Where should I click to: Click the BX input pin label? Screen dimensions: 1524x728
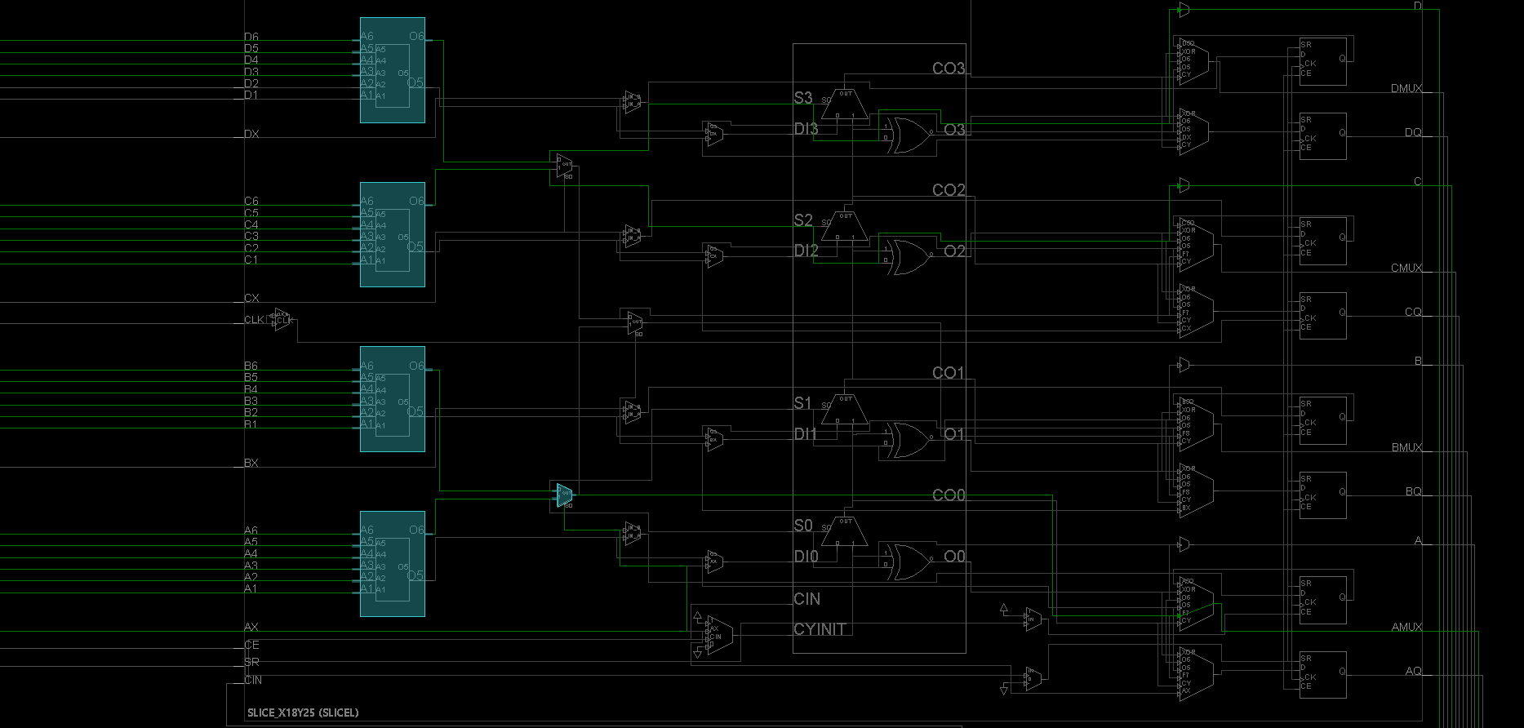click(x=251, y=463)
